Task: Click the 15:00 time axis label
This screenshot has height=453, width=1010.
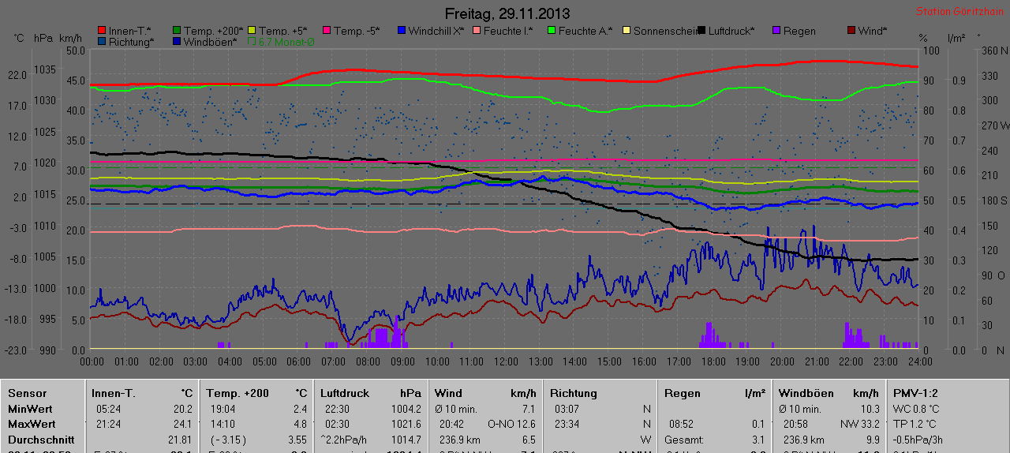Action: point(609,361)
